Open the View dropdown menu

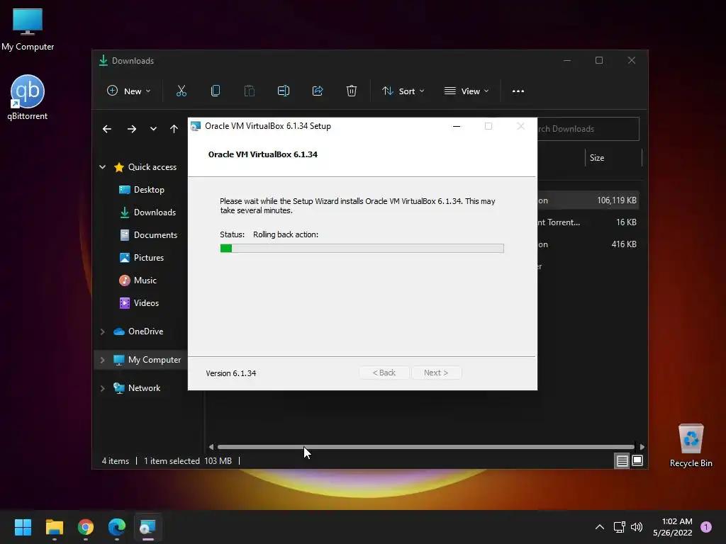coord(467,91)
